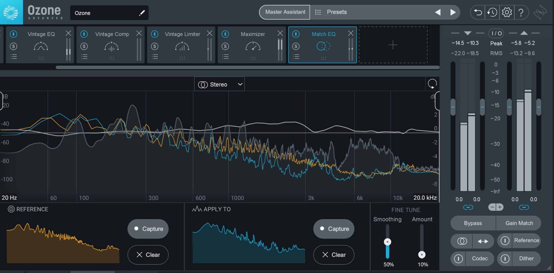Click the help question mark icon
The width and height of the screenshot is (554, 273).
[x=521, y=12]
